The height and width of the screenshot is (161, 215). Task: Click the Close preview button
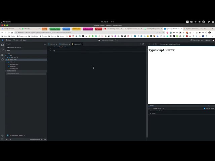click(x=208, y=40)
